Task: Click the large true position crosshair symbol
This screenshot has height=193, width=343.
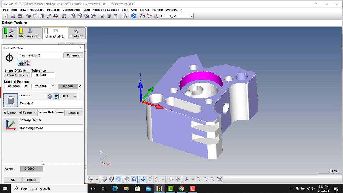Action: 9,58
